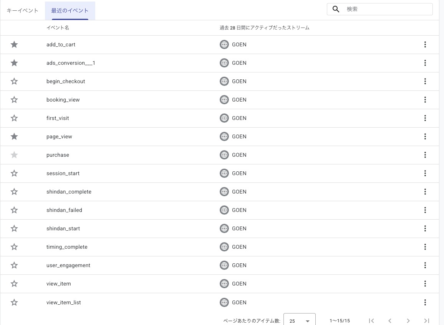Toggle the purchase event star

pyautogui.click(x=14, y=155)
